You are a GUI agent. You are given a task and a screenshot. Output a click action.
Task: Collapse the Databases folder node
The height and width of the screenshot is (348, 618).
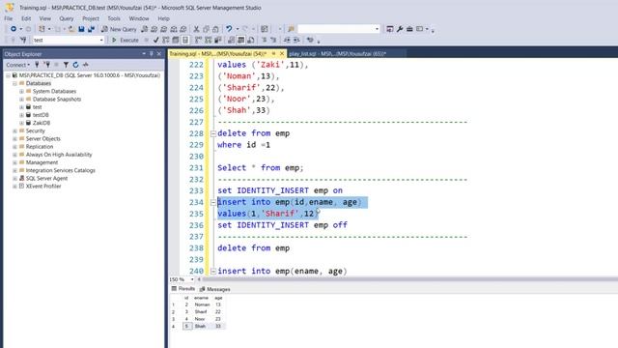point(14,83)
